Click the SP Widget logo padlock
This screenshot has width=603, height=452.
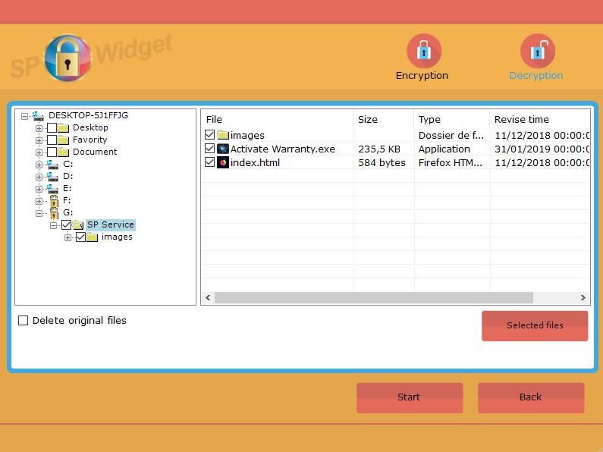[x=68, y=58]
